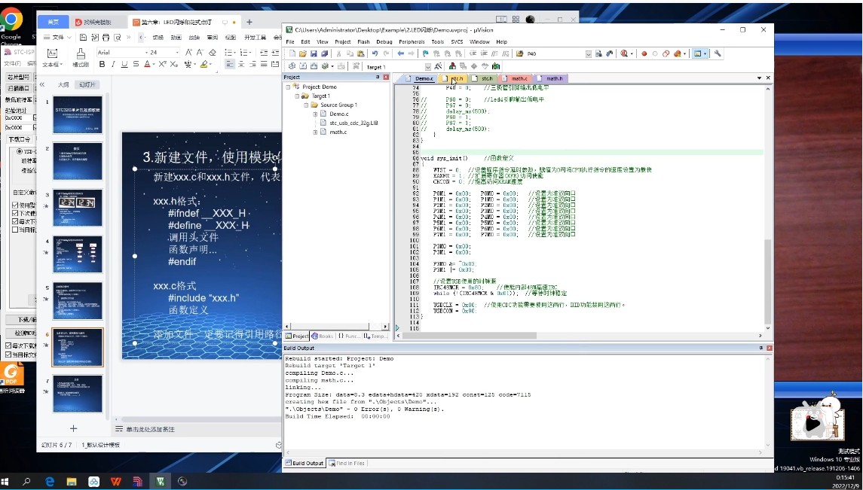Click the 单击此处添加备注 notes area
The height and width of the screenshot is (490, 863).
tap(150, 429)
